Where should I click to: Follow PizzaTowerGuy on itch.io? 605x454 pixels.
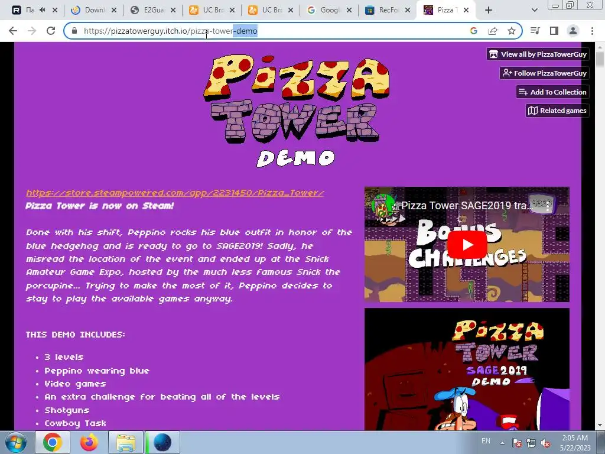point(544,73)
